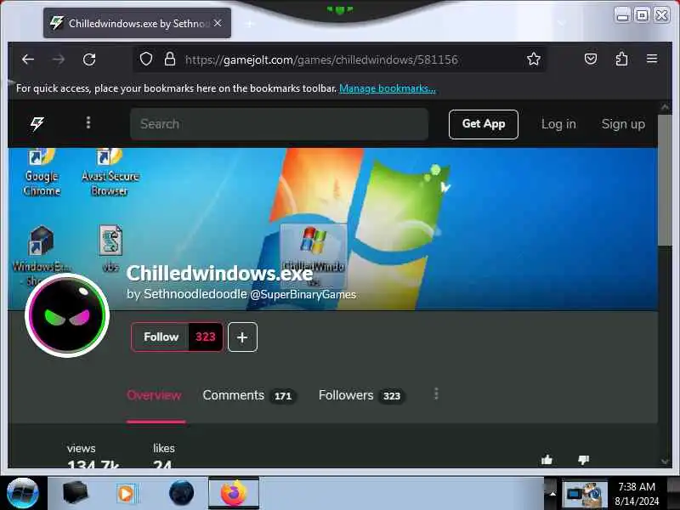The image size is (680, 510).
Task: Click the greyed-out forward arrow
Action: (x=59, y=59)
